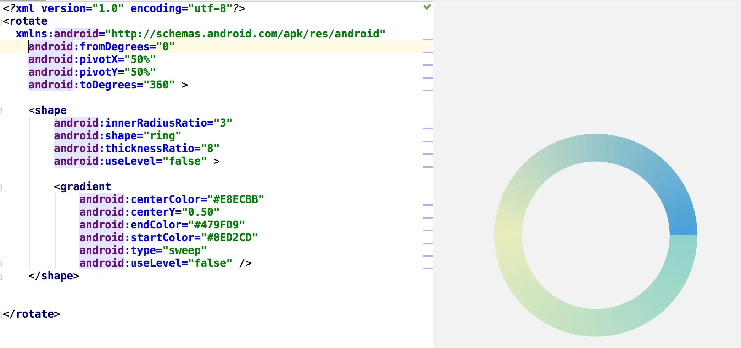Click the xmlns:android attribute name

point(57,34)
